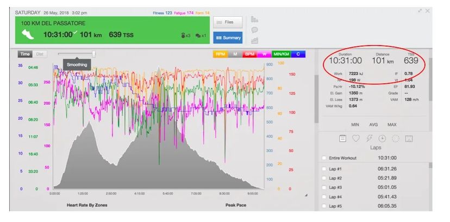This screenshot has width=450, height=222.
Task: Select the dashed circle cadence icon
Action: pyautogui.click(x=396, y=138)
